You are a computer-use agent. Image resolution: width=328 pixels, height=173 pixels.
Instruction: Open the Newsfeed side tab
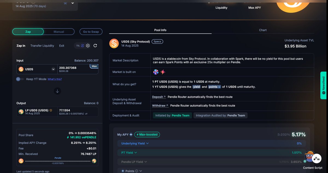(324, 85)
